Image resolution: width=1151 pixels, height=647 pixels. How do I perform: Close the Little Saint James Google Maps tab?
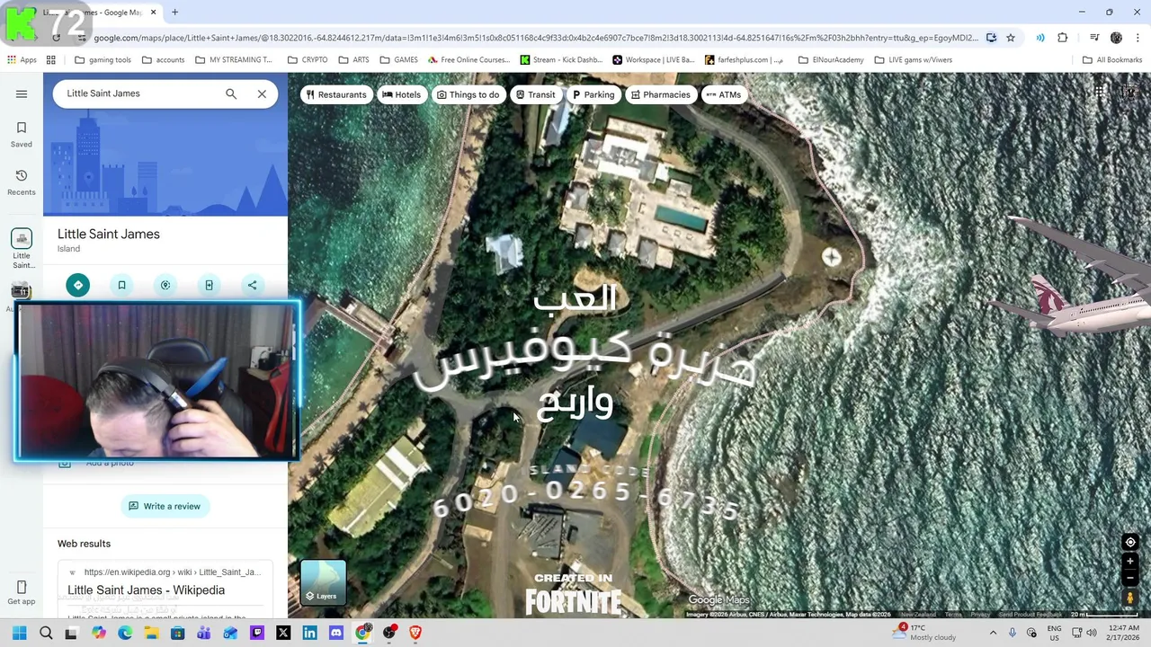153,13
